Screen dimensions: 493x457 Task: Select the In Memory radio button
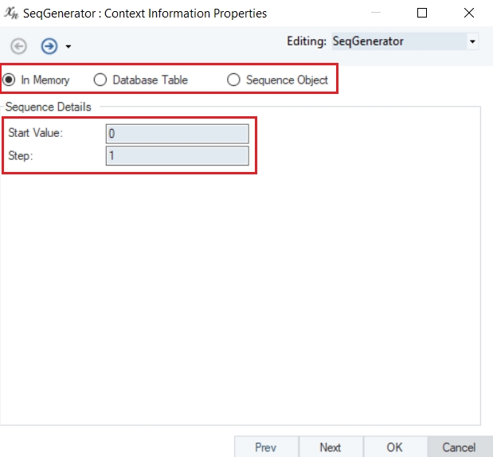click(x=10, y=80)
